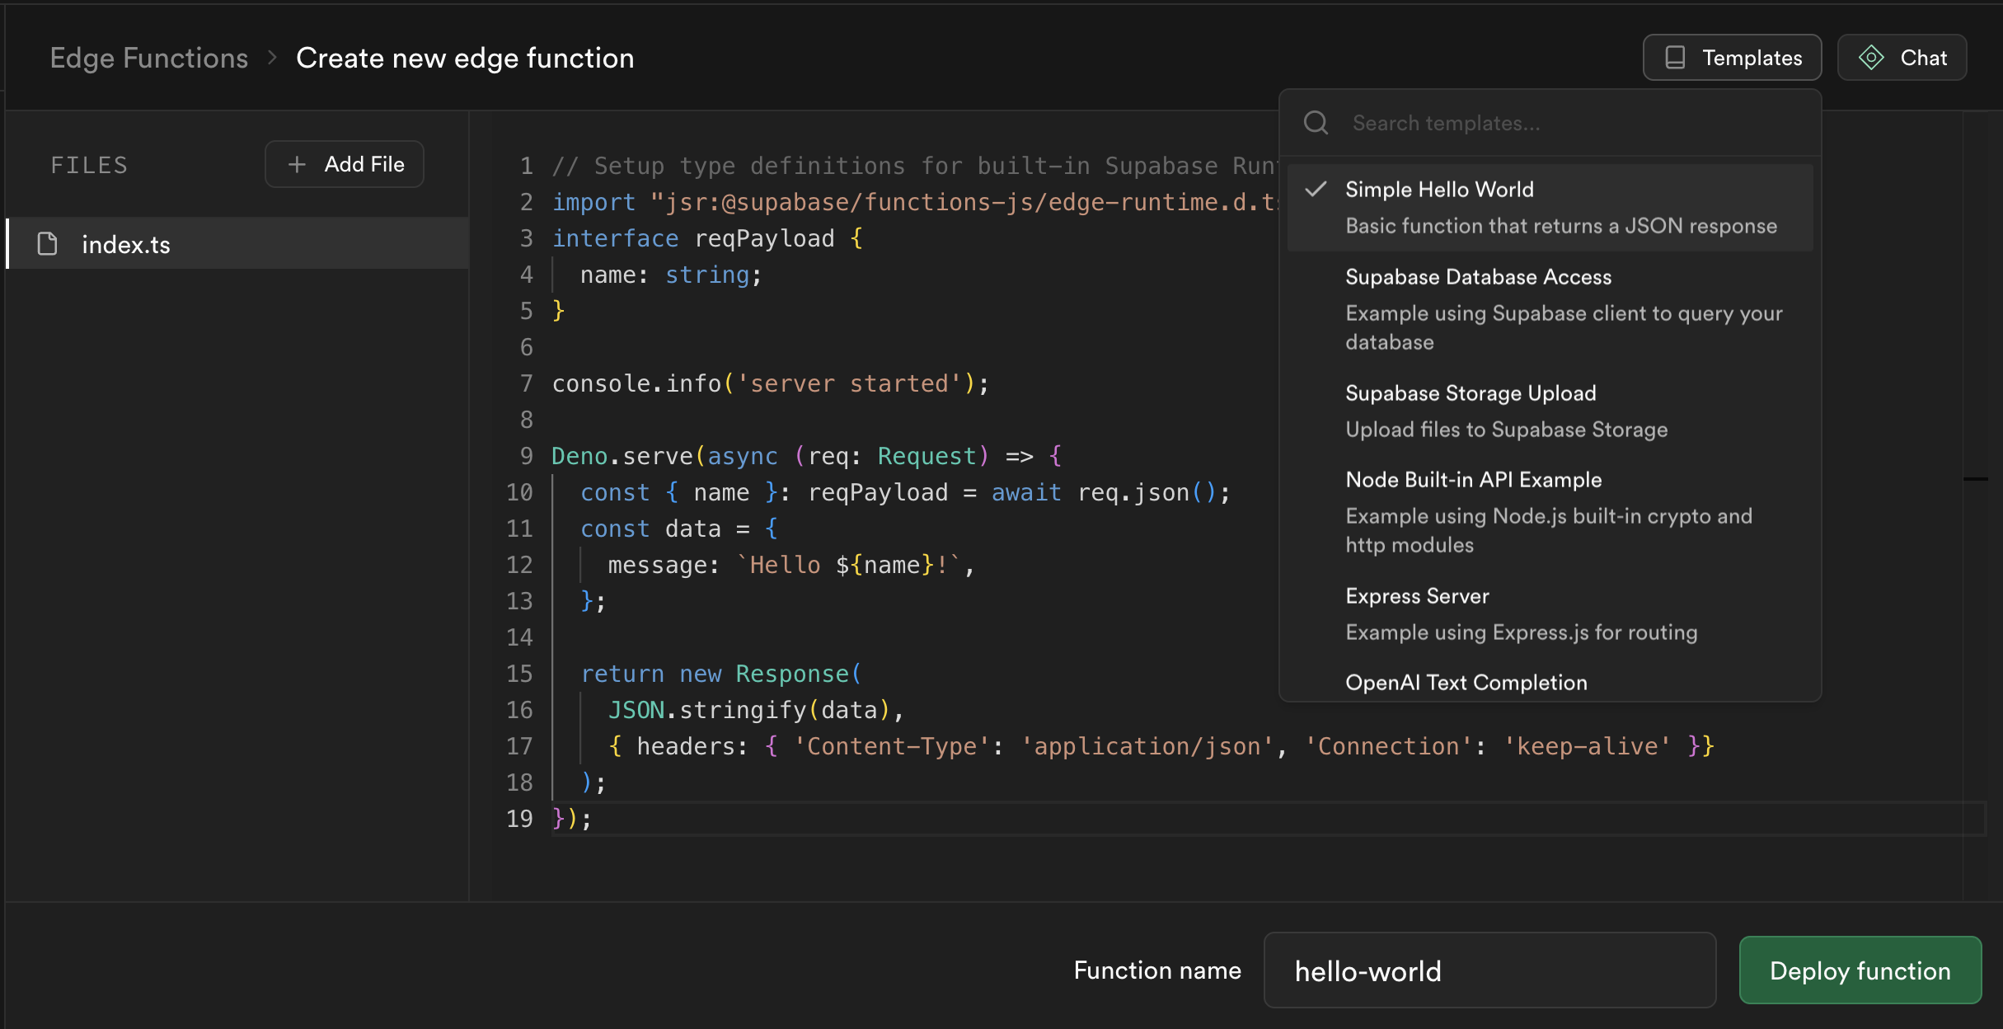Click the diamond Chat icon
The height and width of the screenshot is (1029, 2003).
point(1871,58)
